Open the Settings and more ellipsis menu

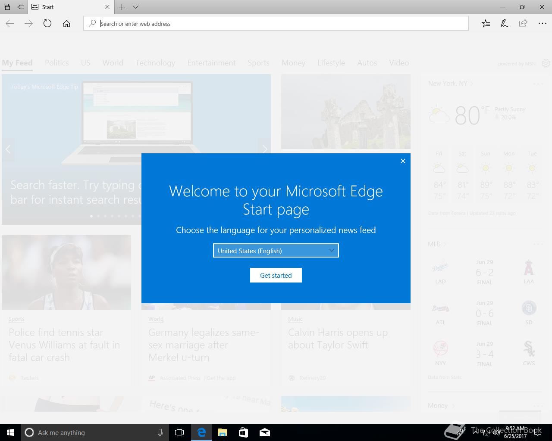point(542,24)
